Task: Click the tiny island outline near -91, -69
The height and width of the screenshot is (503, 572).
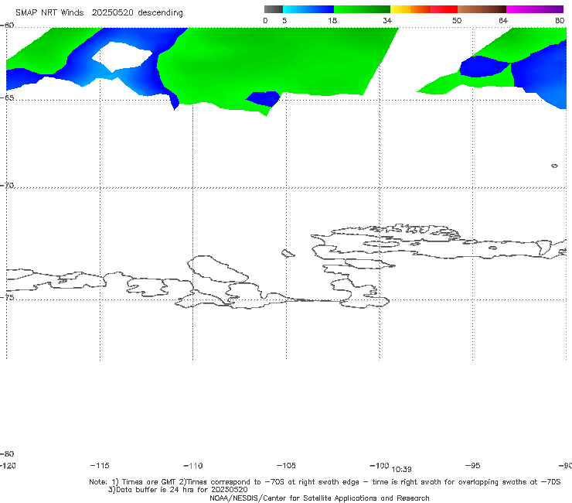Action: [x=554, y=166]
